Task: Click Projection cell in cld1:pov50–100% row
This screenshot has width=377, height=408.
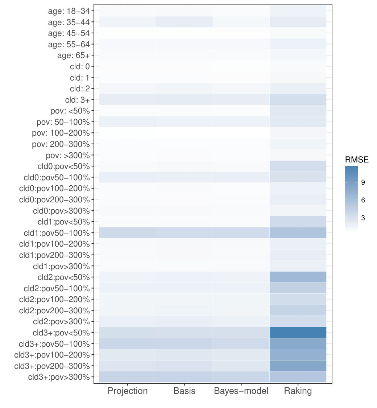Action: click(128, 232)
